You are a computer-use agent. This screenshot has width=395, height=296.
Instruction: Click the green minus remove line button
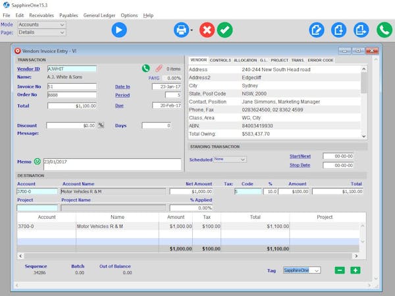tap(340, 270)
